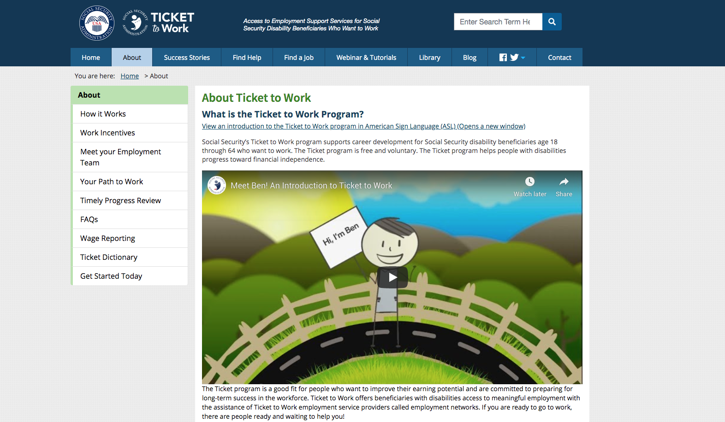Click Get Started Today sidebar link
The width and height of the screenshot is (725, 422).
pos(130,276)
